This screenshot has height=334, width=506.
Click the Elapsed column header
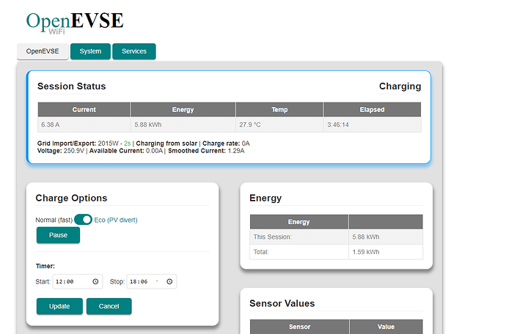click(372, 110)
